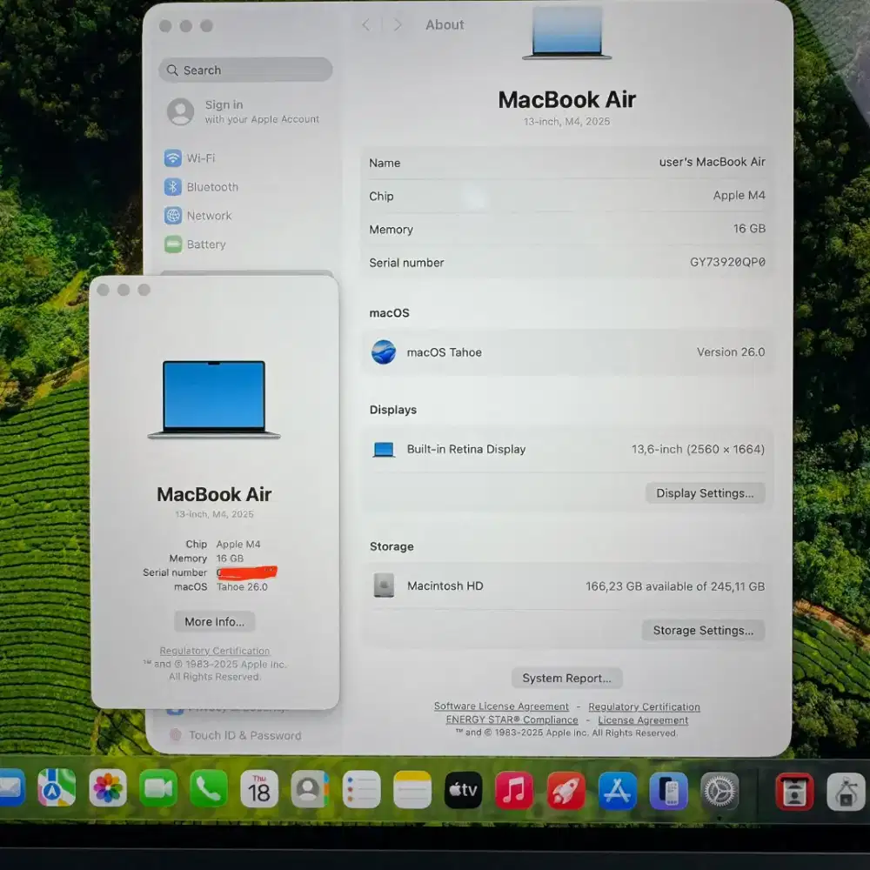
Task: Open the Maps app in the Dock
Action: [x=57, y=788]
